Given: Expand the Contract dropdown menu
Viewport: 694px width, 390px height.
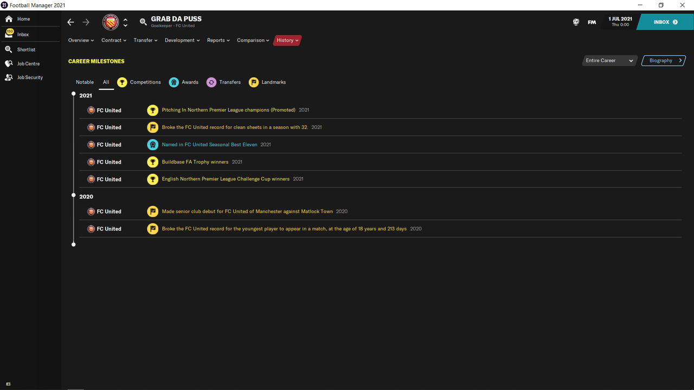Looking at the screenshot, I should coord(114,40).
